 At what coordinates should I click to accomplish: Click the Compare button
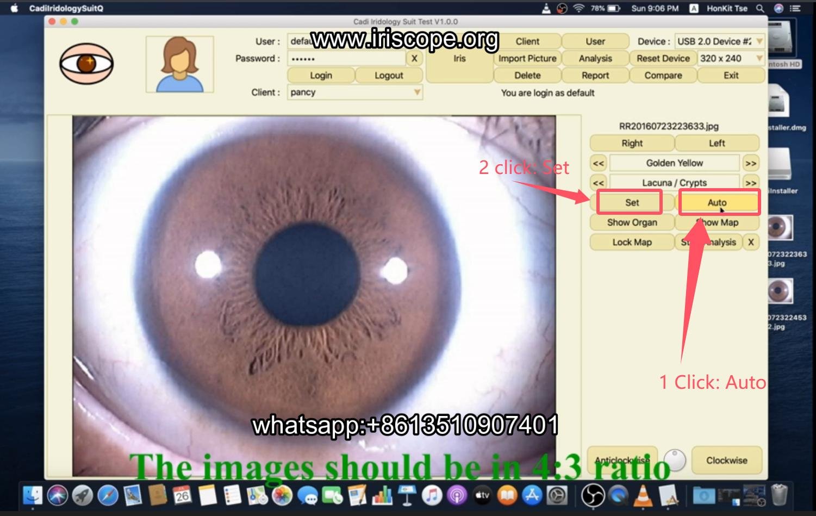663,76
